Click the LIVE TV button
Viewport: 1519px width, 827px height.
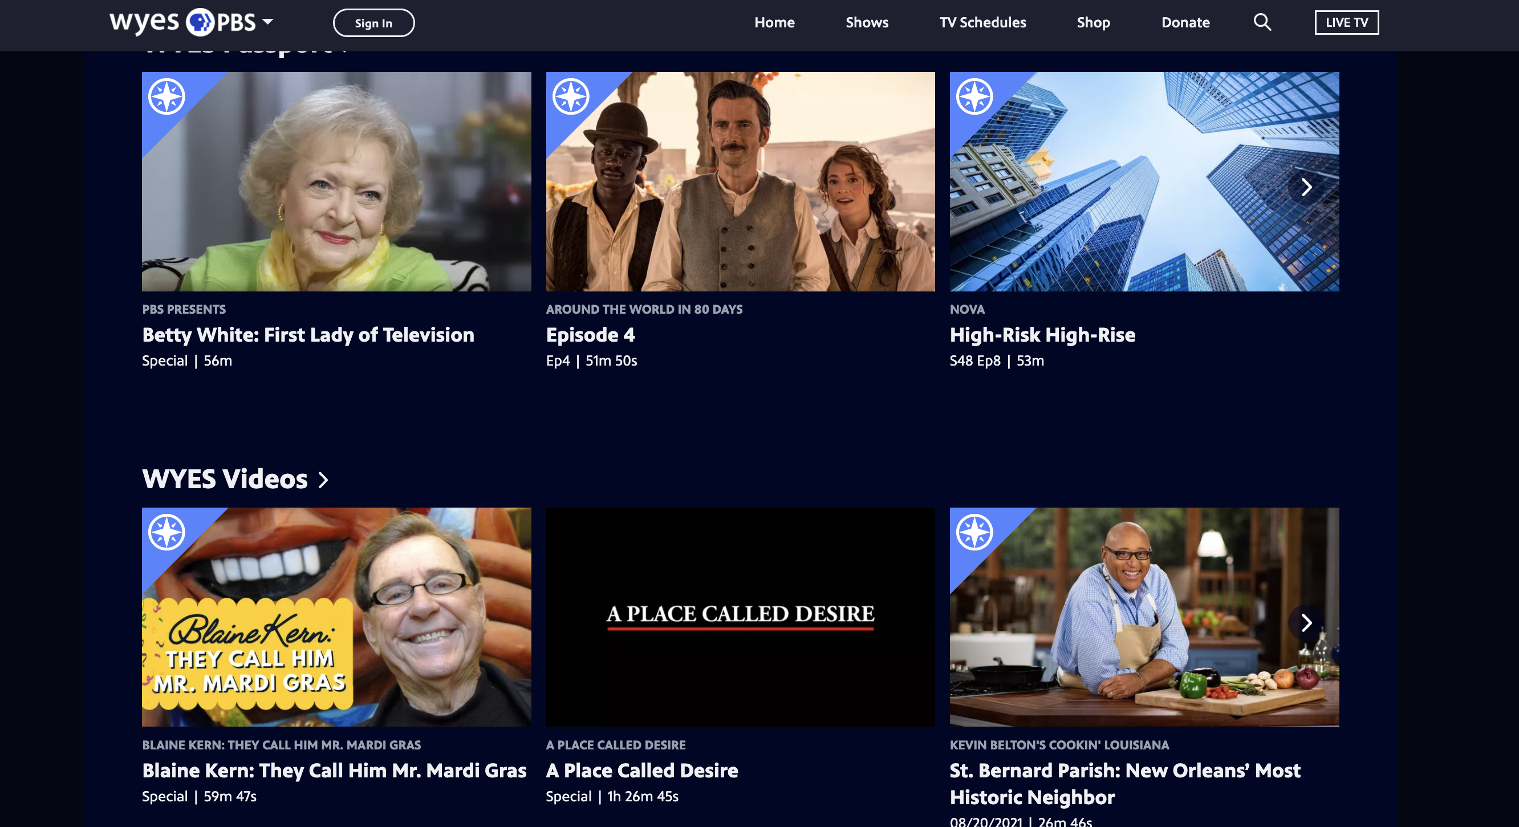pos(1346,22)
